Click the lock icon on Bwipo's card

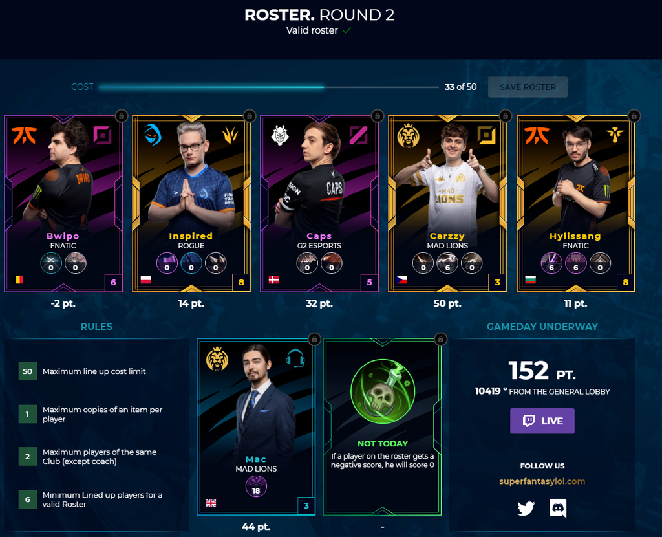(122, 116)
